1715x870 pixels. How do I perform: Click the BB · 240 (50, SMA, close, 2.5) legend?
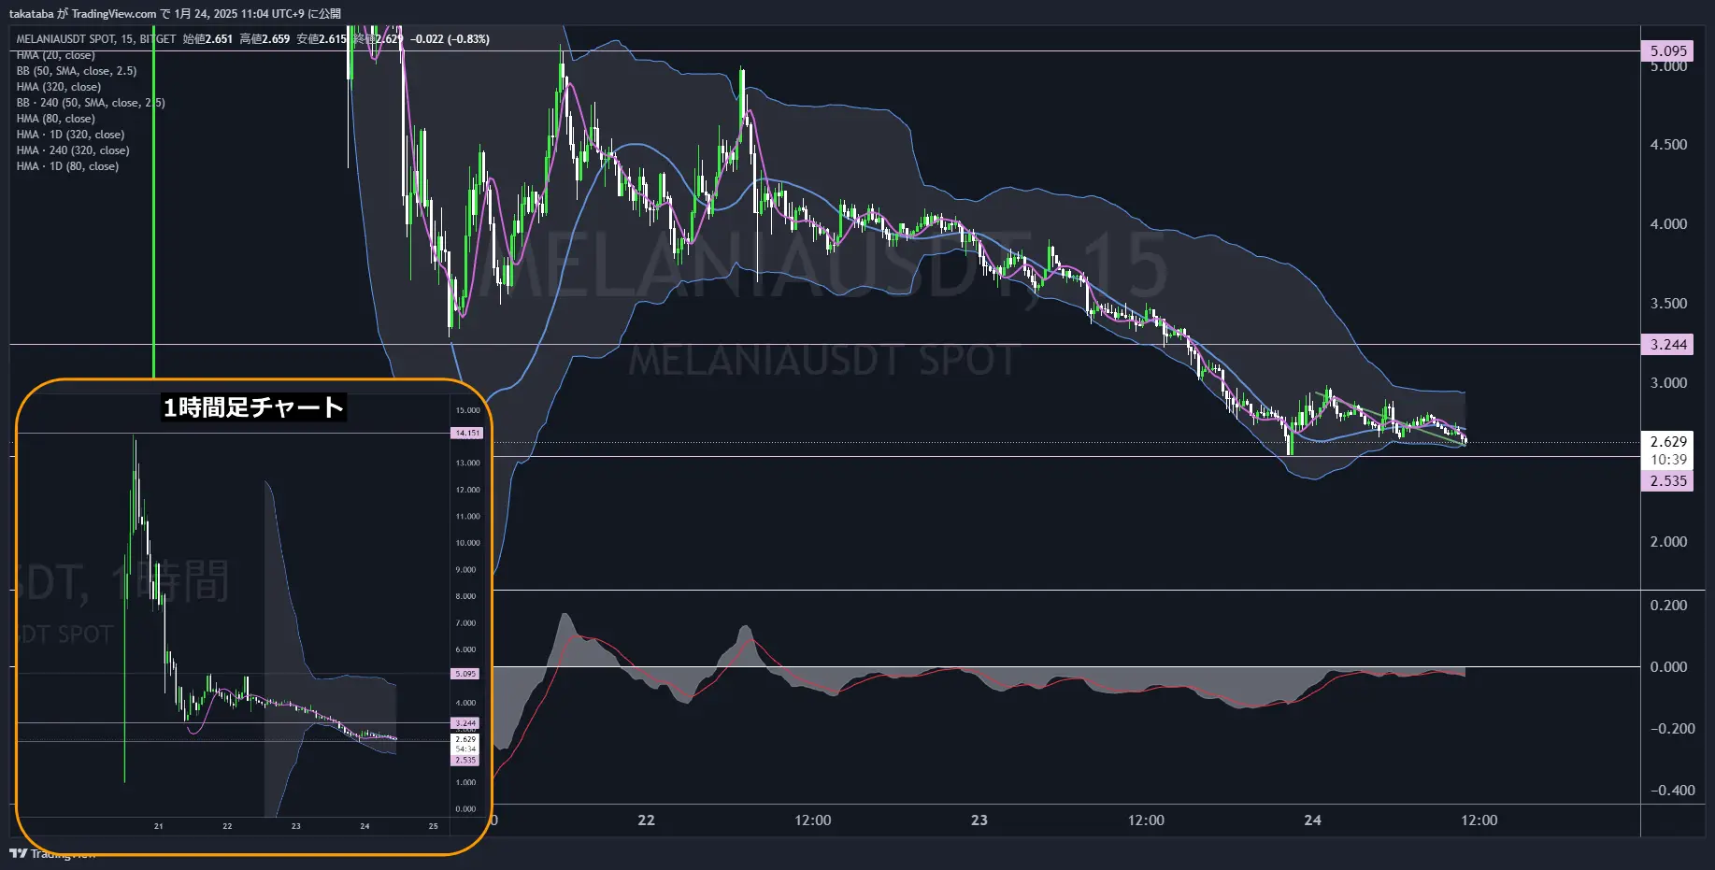tap(91, 103)
